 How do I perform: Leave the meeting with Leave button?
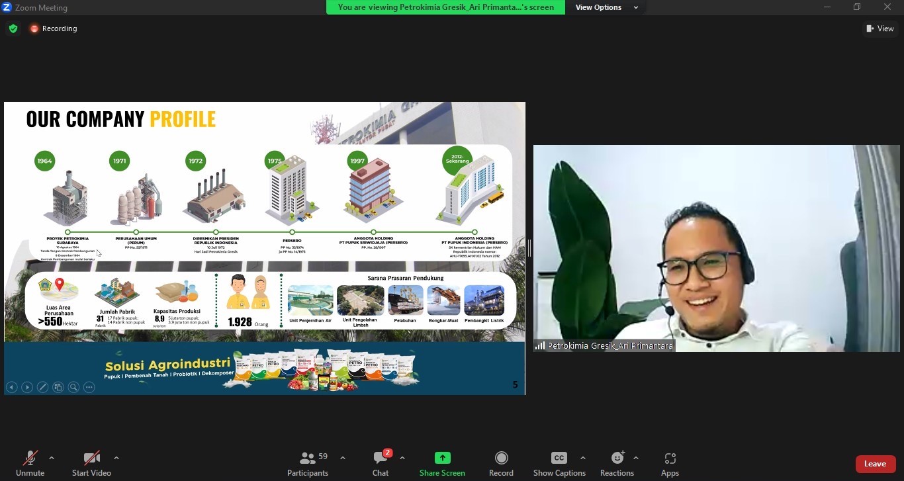click(x=875, y=464)
